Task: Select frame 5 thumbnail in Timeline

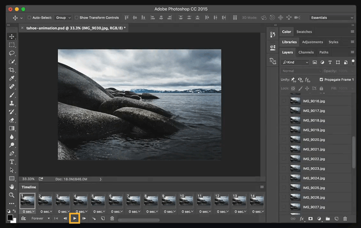Action: click(98, 201)
